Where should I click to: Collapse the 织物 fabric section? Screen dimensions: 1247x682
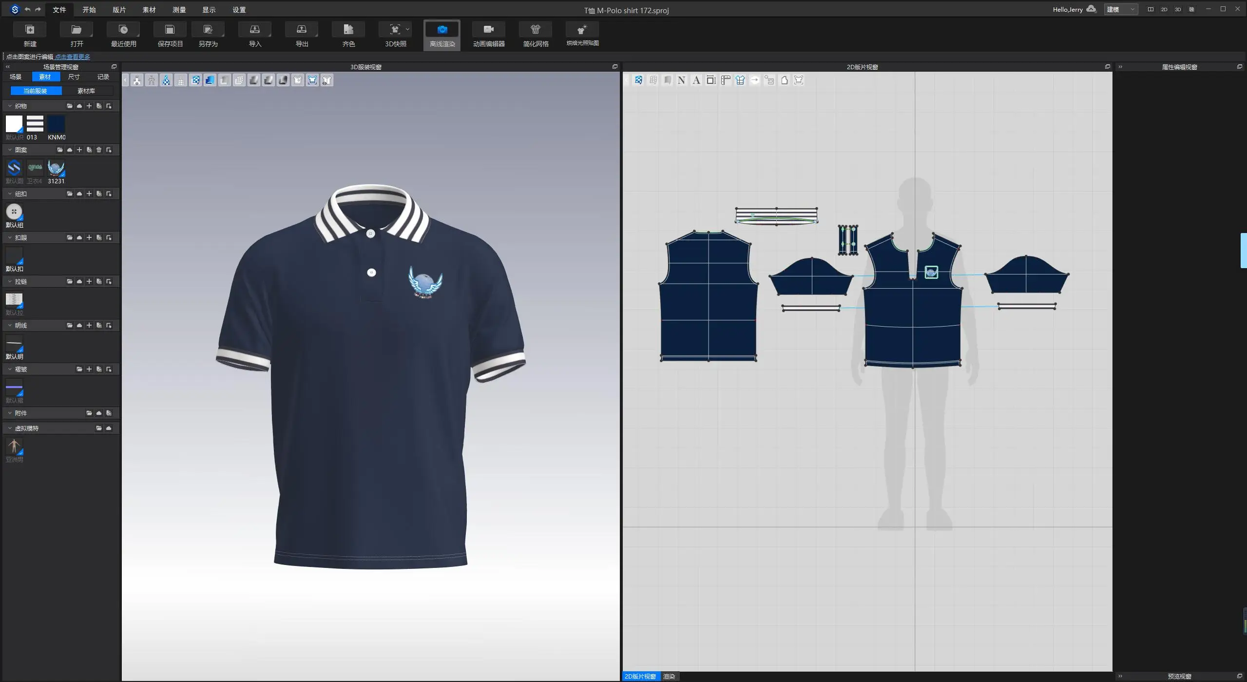pyautogui.click(x=10, y=106)
